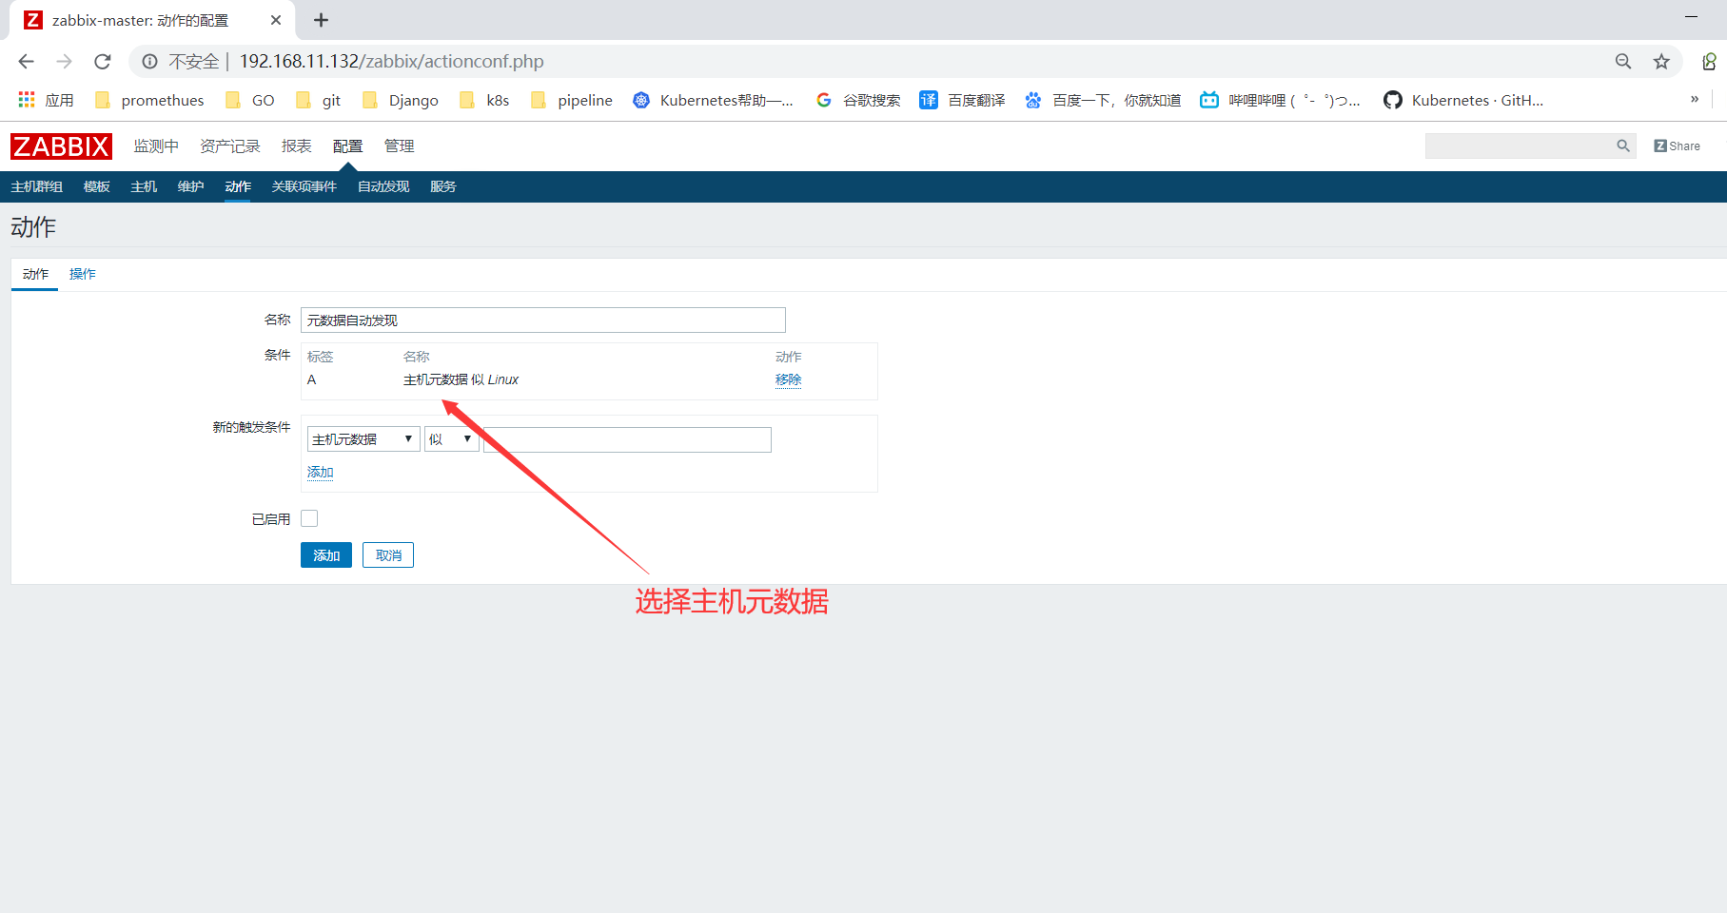Click the 名称 input containing 元数据自动发现

click(542, 320)
